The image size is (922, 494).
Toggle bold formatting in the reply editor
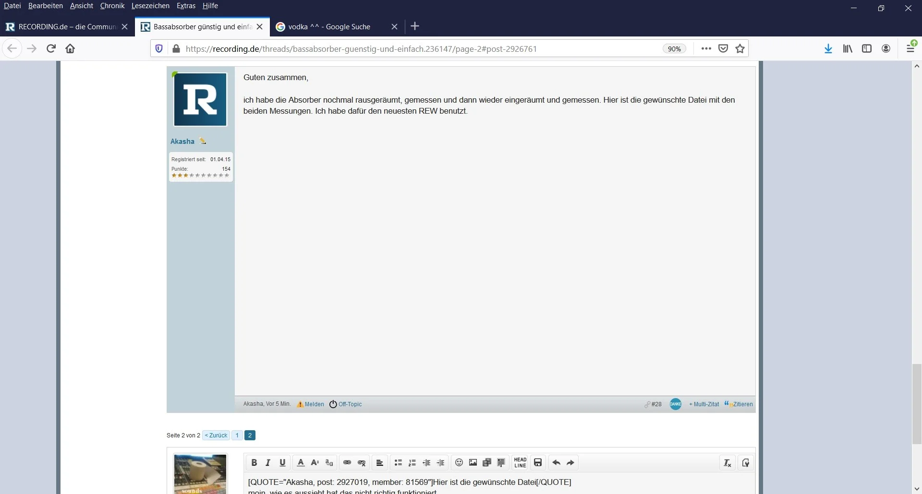254,463
